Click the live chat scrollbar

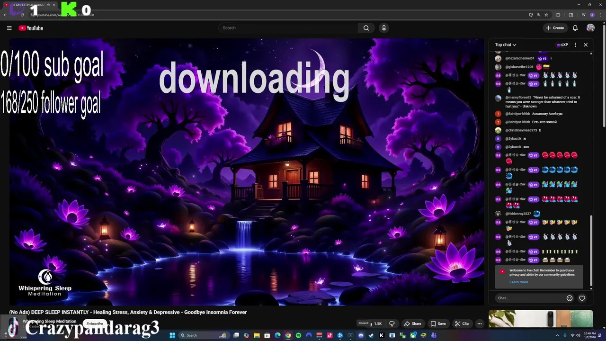click(591, 251)
